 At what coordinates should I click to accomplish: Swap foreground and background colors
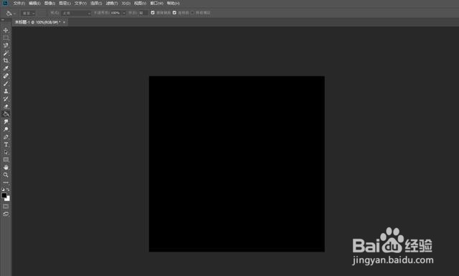8,189
